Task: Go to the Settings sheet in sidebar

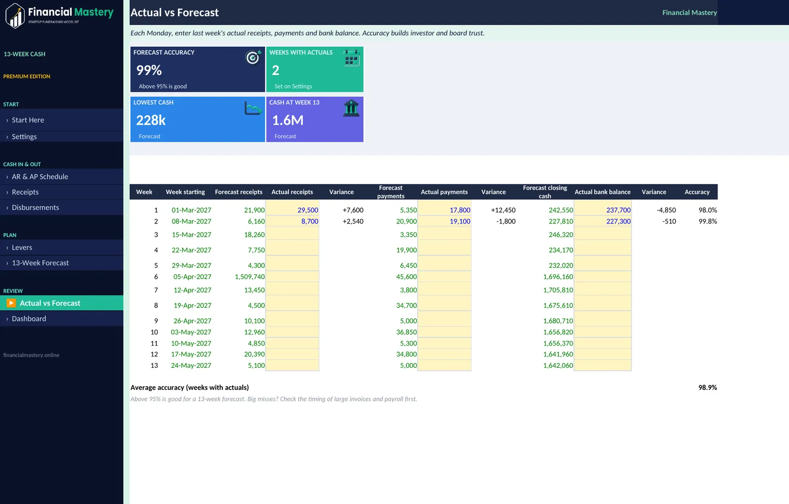Action: pyautogui.click(x=62, y=137)
